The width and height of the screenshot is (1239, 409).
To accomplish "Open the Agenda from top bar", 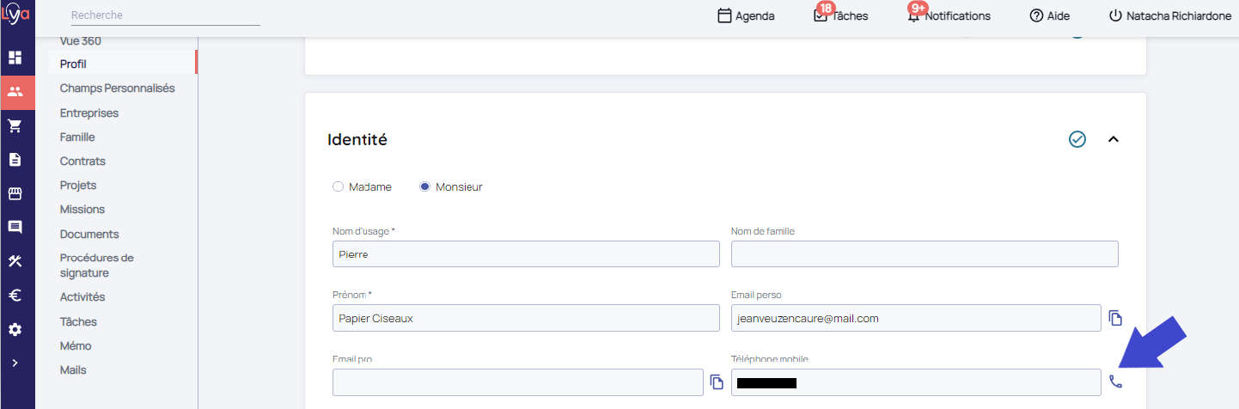I will click(x=746, y=15).
